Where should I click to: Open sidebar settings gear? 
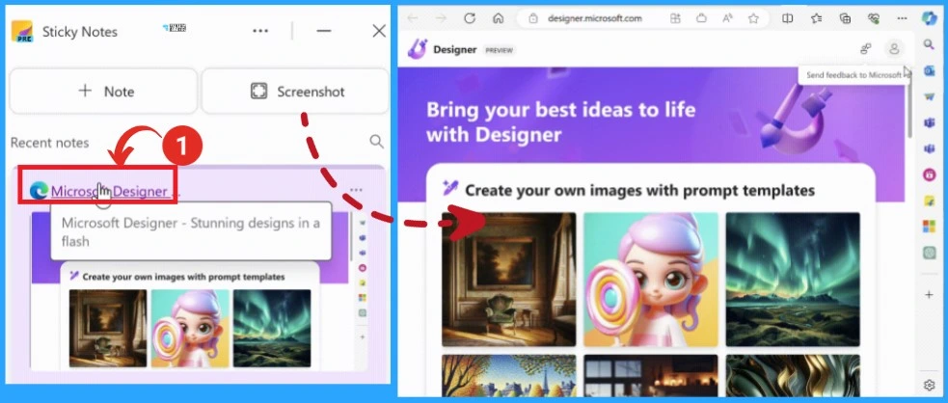click(x=930, y=385)
